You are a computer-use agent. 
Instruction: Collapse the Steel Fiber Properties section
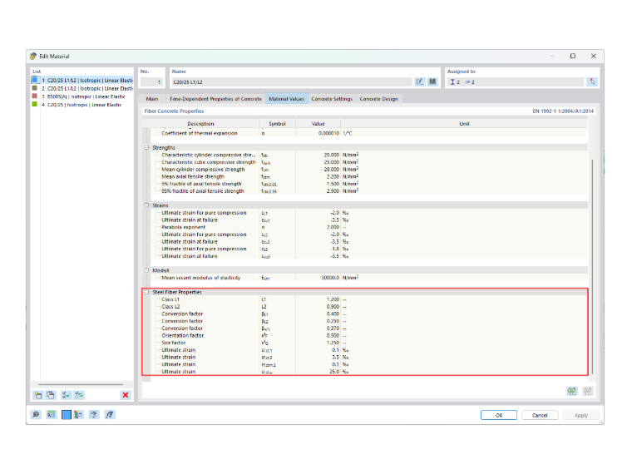(x=146, y=292)
